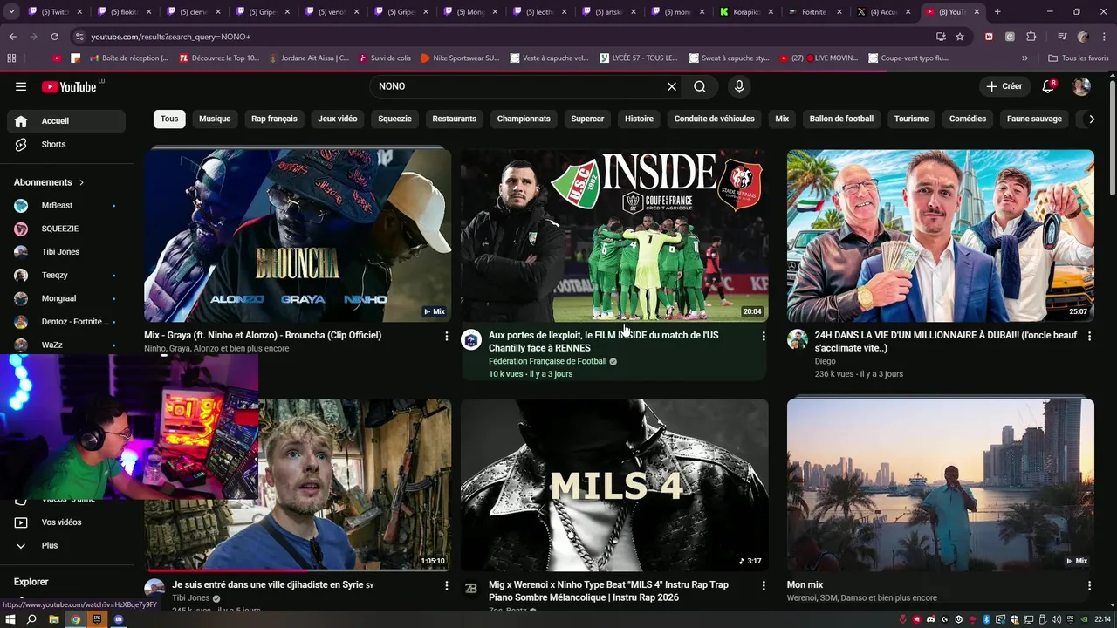Image resolution: width=1117 pixels, height=628 pixels.
Task: Install app via address bar screen icon
Action: tap(941, 37)
